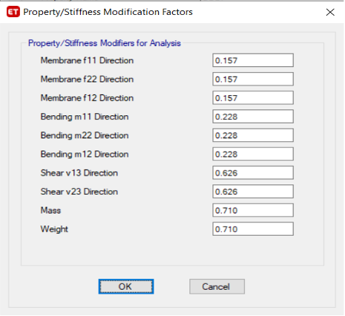
Task: Click the Mass modifier value field
Action: 253,210
